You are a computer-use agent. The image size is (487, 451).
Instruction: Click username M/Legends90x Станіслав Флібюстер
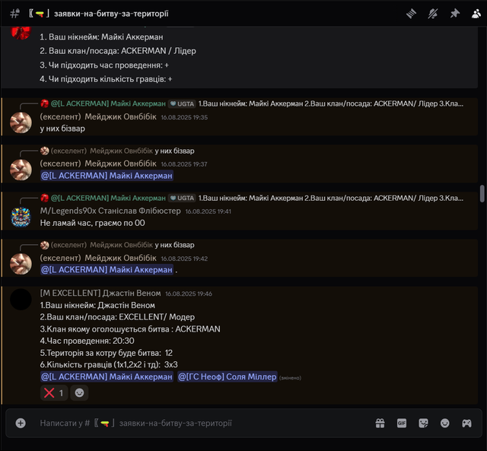pos(110,211)
